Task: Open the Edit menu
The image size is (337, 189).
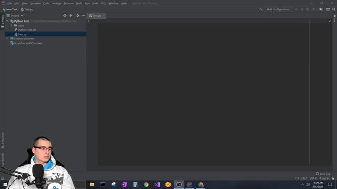Action: [16, 4]
